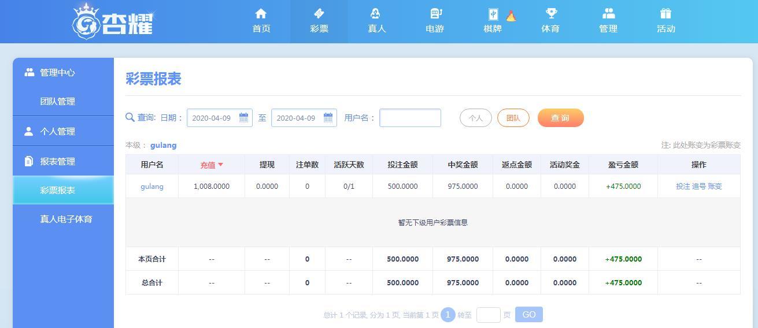Click the 管理 people icon
Viewport: 758px width, 328px height.
(608, 13)
